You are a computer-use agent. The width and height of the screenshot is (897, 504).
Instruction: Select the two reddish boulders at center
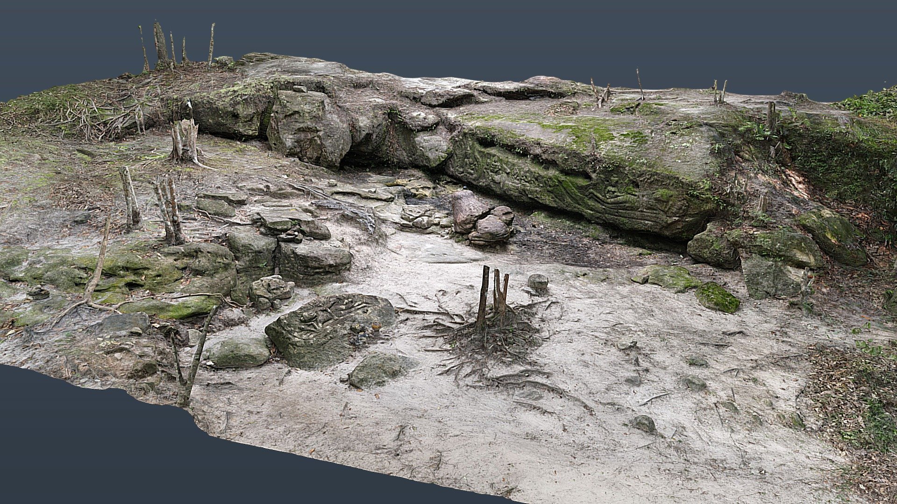[483, 217]
